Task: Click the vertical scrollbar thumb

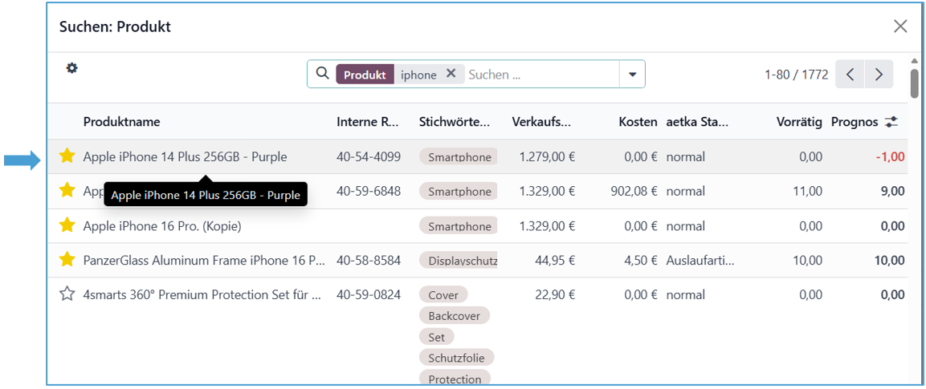Action: pyautogui.click(x=914, y=83)
